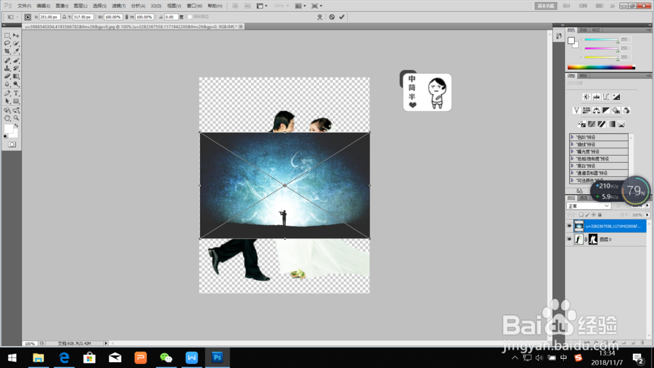The height and width of the screenshot is (368, 654).
Task: Add a Vibrance adjustment
Action: tap(576, 110)
